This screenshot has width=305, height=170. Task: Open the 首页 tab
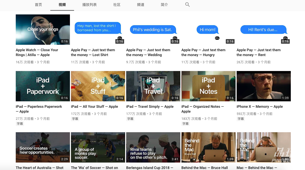(38, 5)
